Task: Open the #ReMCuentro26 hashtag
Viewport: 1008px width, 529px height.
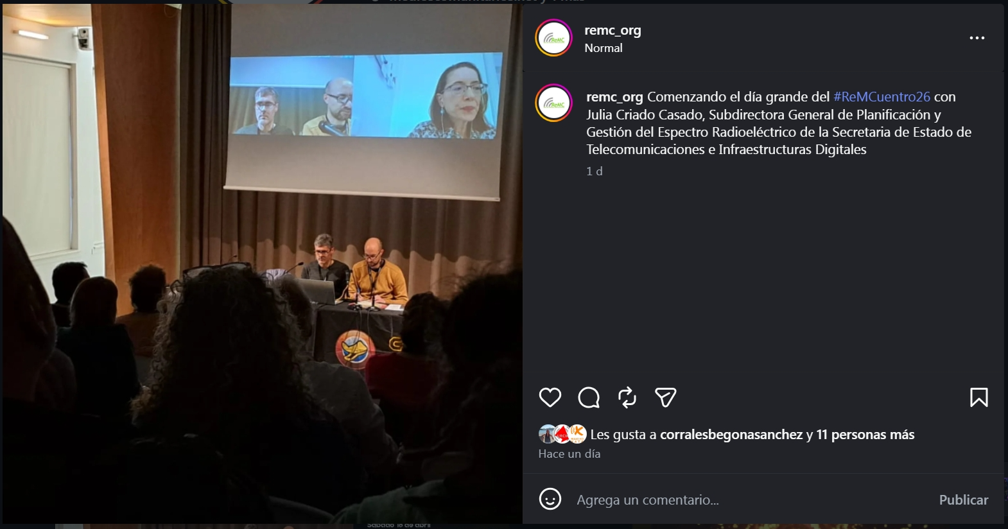Action: [x=882, y=97]
